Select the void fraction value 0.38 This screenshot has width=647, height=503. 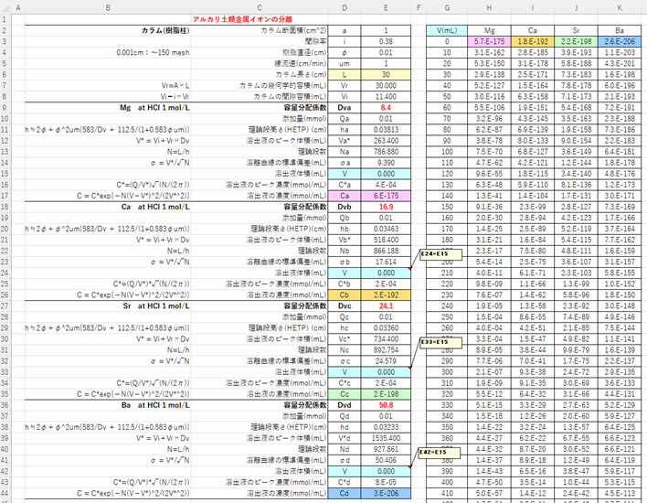click(386, 42)
